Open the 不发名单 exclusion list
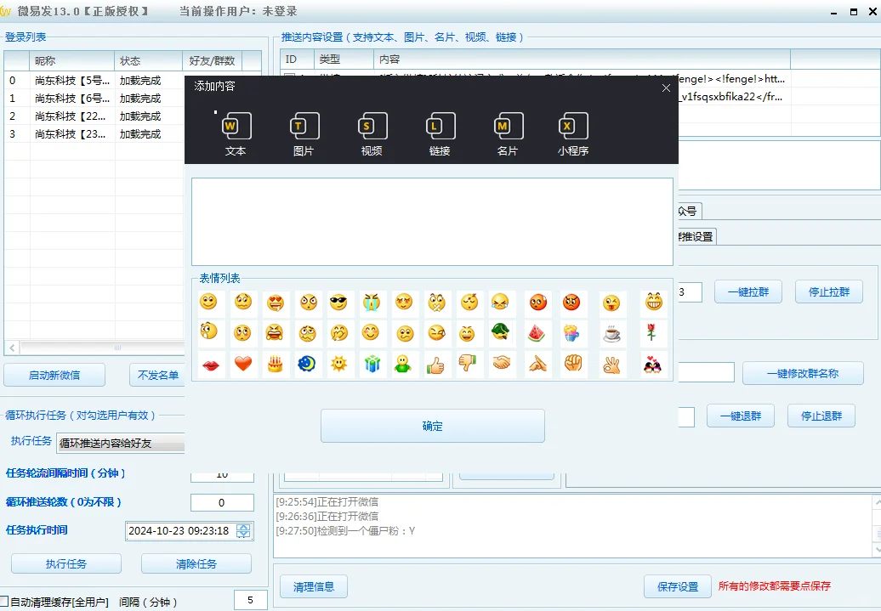Viewport: 881px width, 611px height. pyautogui.click(x=157, y=375)
